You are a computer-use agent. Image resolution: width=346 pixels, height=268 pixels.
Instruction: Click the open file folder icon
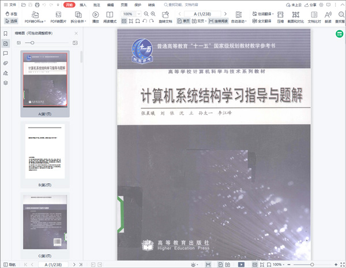pos(24,5)
